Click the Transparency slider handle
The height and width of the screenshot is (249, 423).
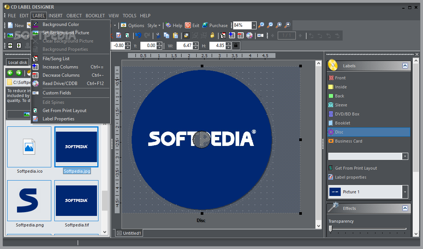click(331, 229)
